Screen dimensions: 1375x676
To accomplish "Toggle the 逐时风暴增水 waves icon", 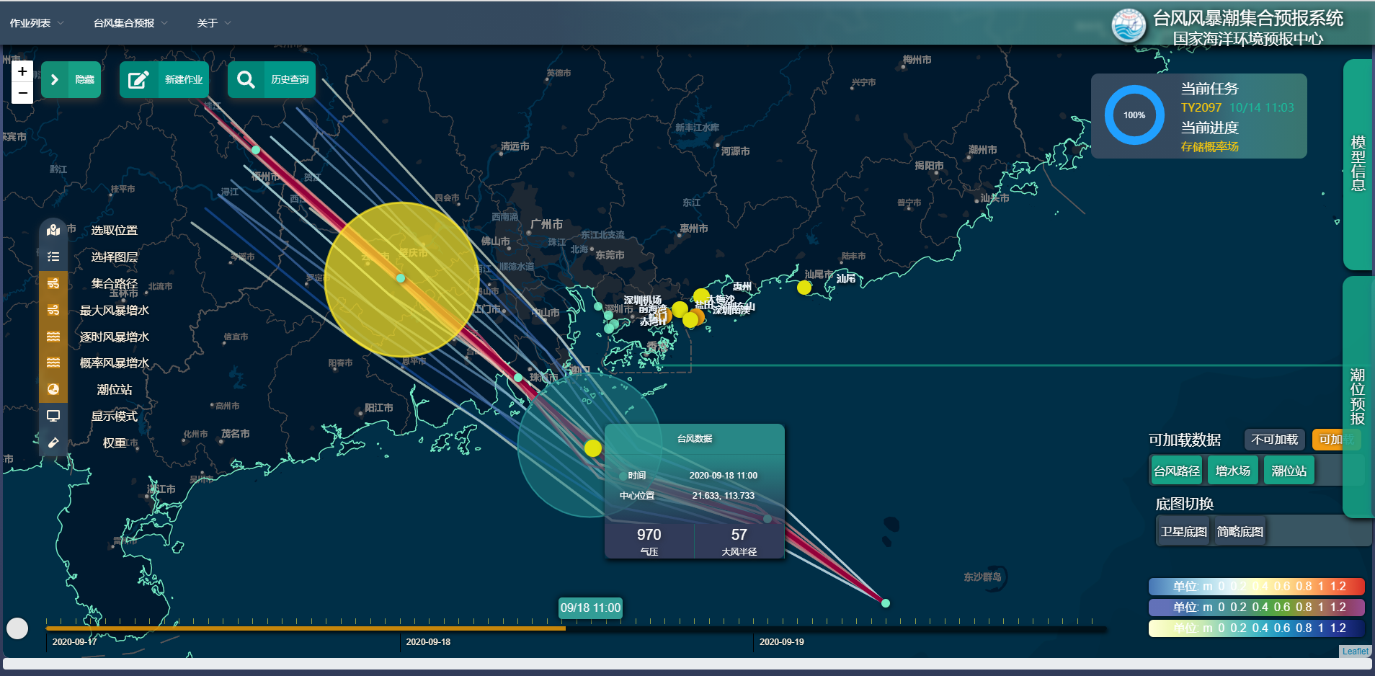I will (53, 337).
